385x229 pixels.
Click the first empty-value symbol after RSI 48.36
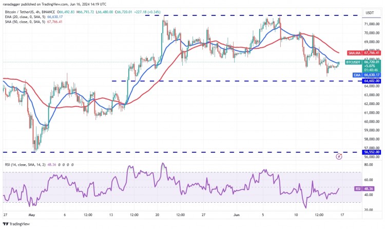click(x=59, y=165)
